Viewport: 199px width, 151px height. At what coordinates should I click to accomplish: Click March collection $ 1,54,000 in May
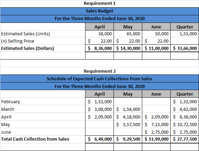click(x=128, y=109)
